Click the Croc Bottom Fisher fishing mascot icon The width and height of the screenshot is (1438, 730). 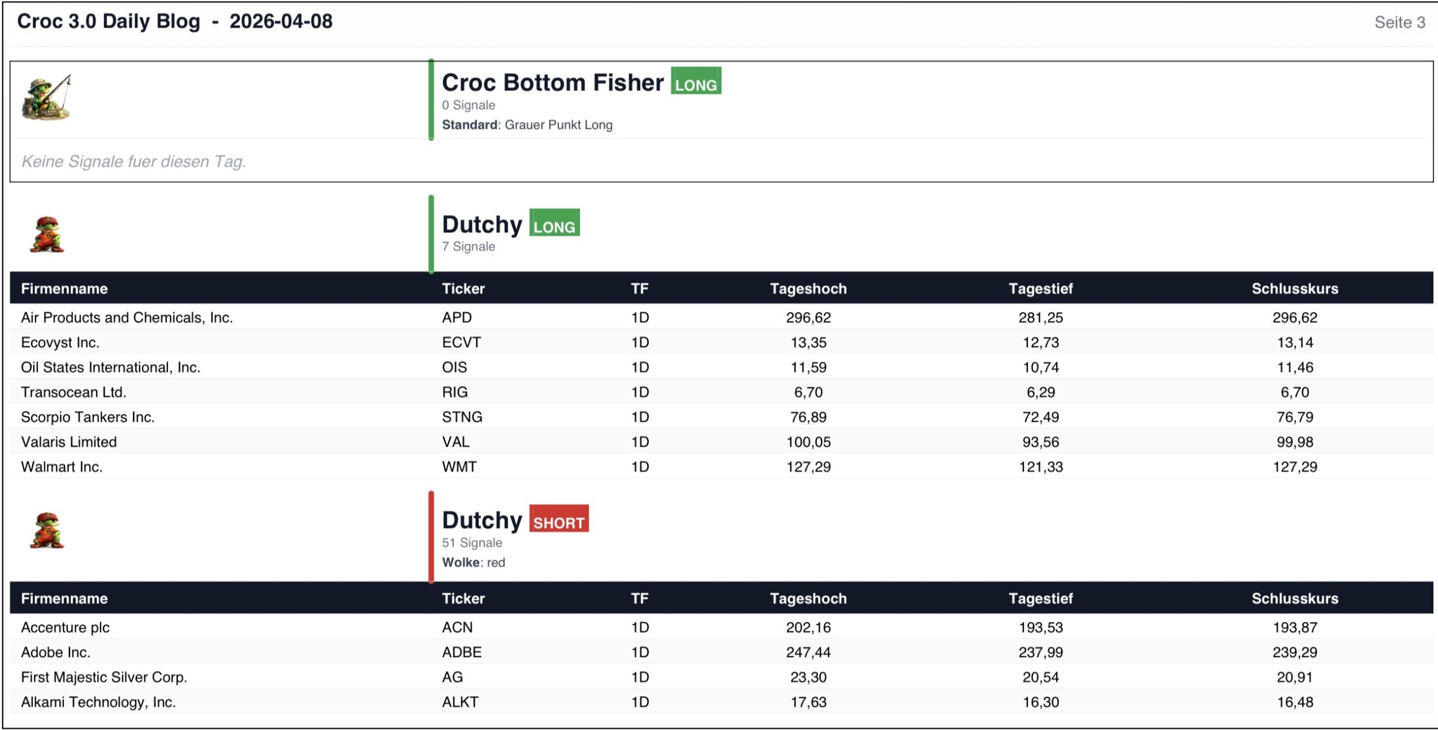coord(46,98)
